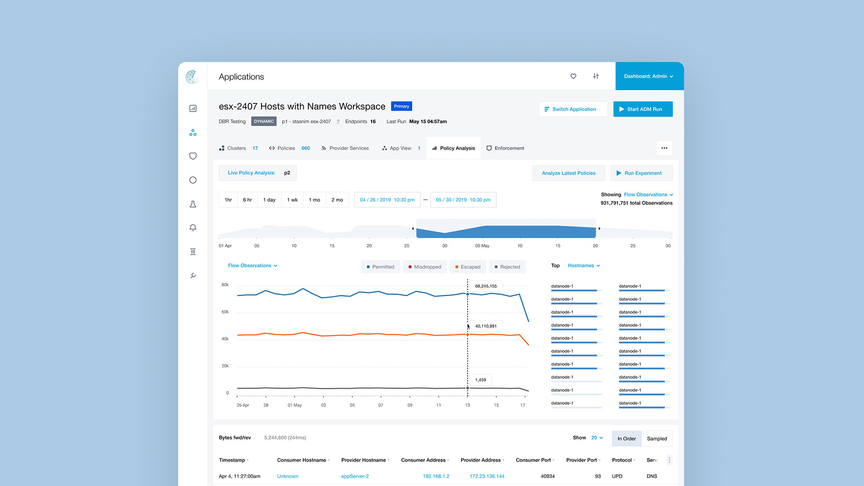The width and height of the screenshot is (864, 486).
Task: Toggle the Permitted series legend filter
Action: [x=380, y=267]
